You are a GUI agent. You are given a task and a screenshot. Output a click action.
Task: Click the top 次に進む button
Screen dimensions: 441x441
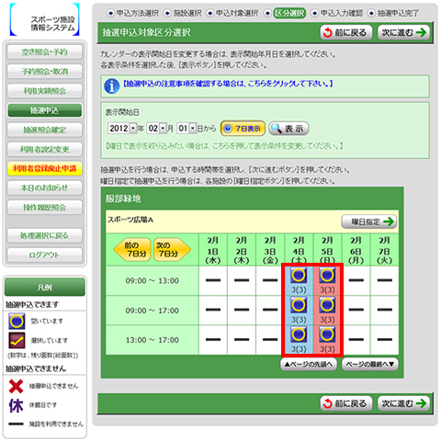tap(403, 32)
